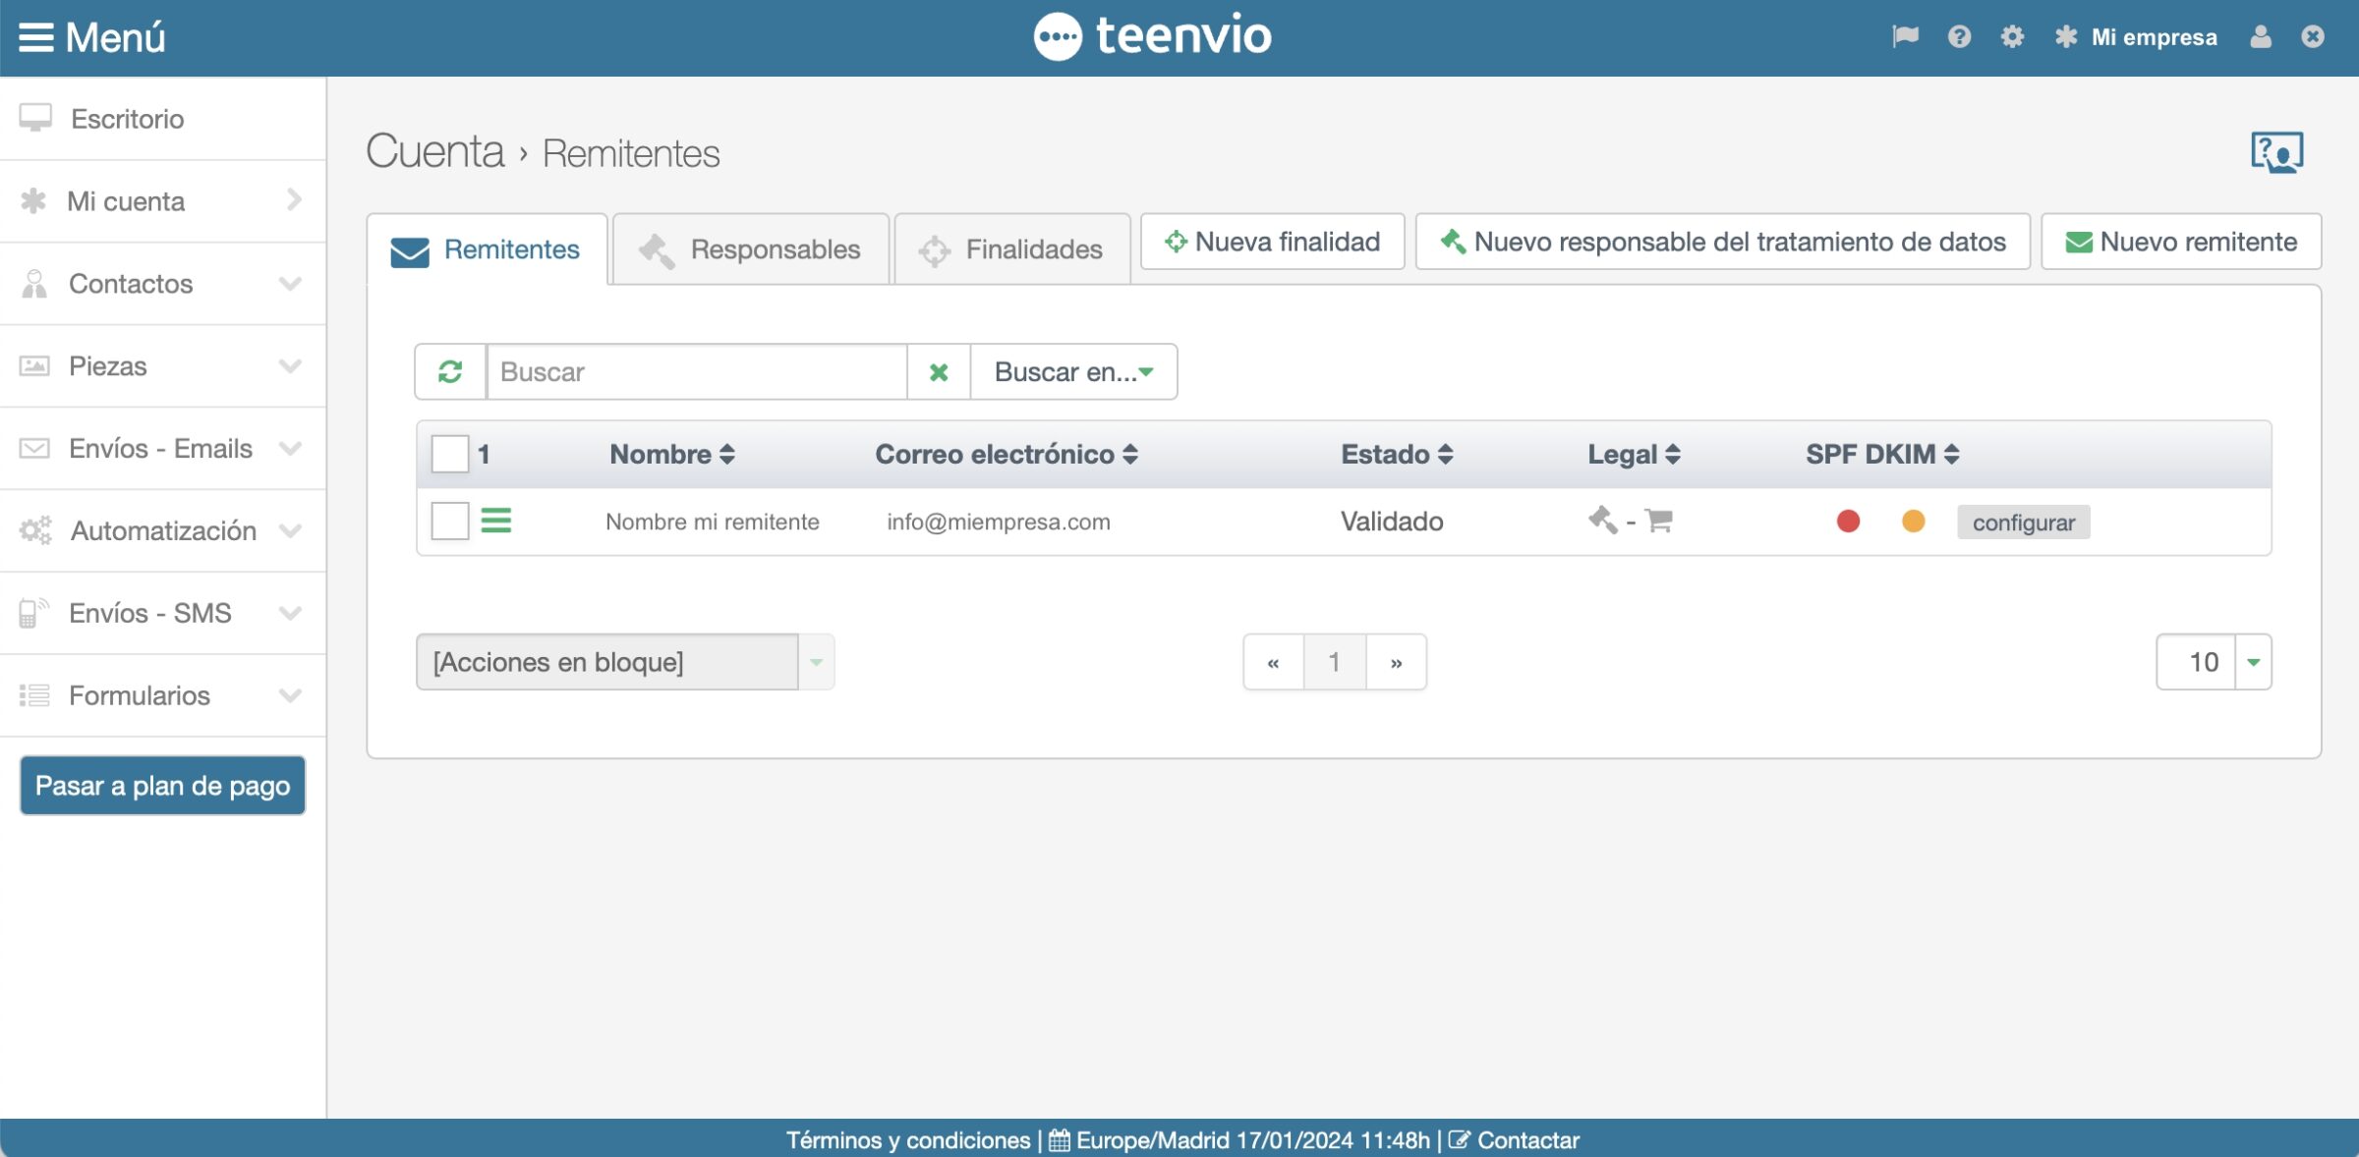This screenshot has width=2359, height=1157.
Task: Open Piezas sidebar section
Action: 162,366
